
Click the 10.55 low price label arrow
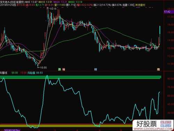tap(42, 68)
